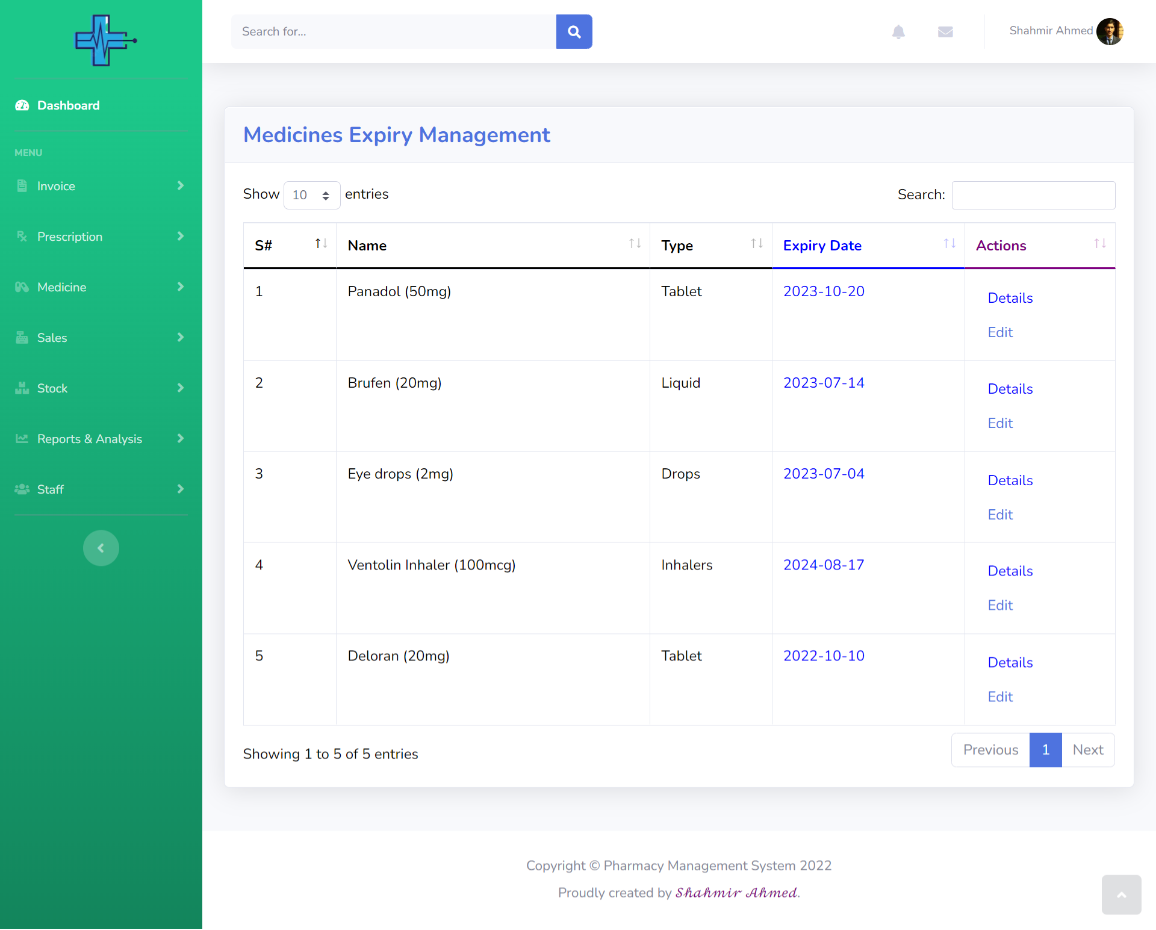1156x930 pixels.
Task: Sort table by S# column arrows
Action: [x=321, y=244]
